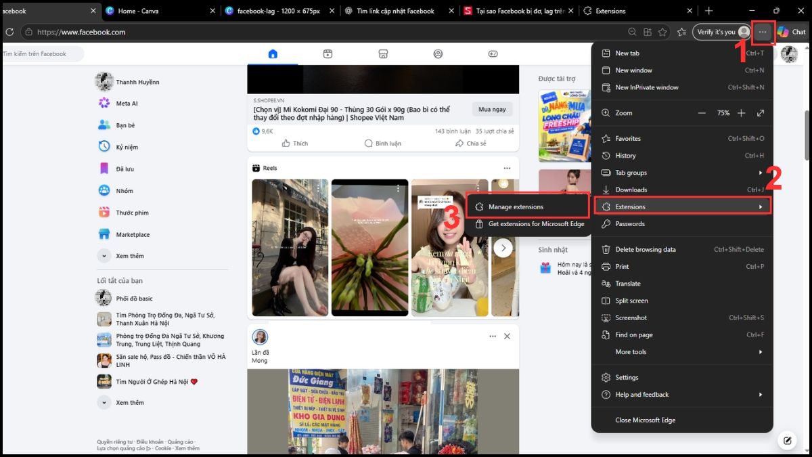Select Screenshot menu item
The image size is (812, 457).
click(x=682, y=318)
